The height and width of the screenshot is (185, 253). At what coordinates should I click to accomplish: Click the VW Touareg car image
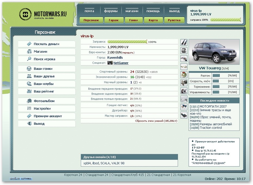pos(214,52)
